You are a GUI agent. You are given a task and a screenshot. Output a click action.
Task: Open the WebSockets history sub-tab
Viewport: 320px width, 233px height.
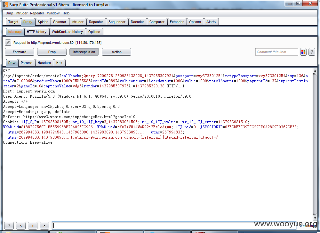(67, 32)
